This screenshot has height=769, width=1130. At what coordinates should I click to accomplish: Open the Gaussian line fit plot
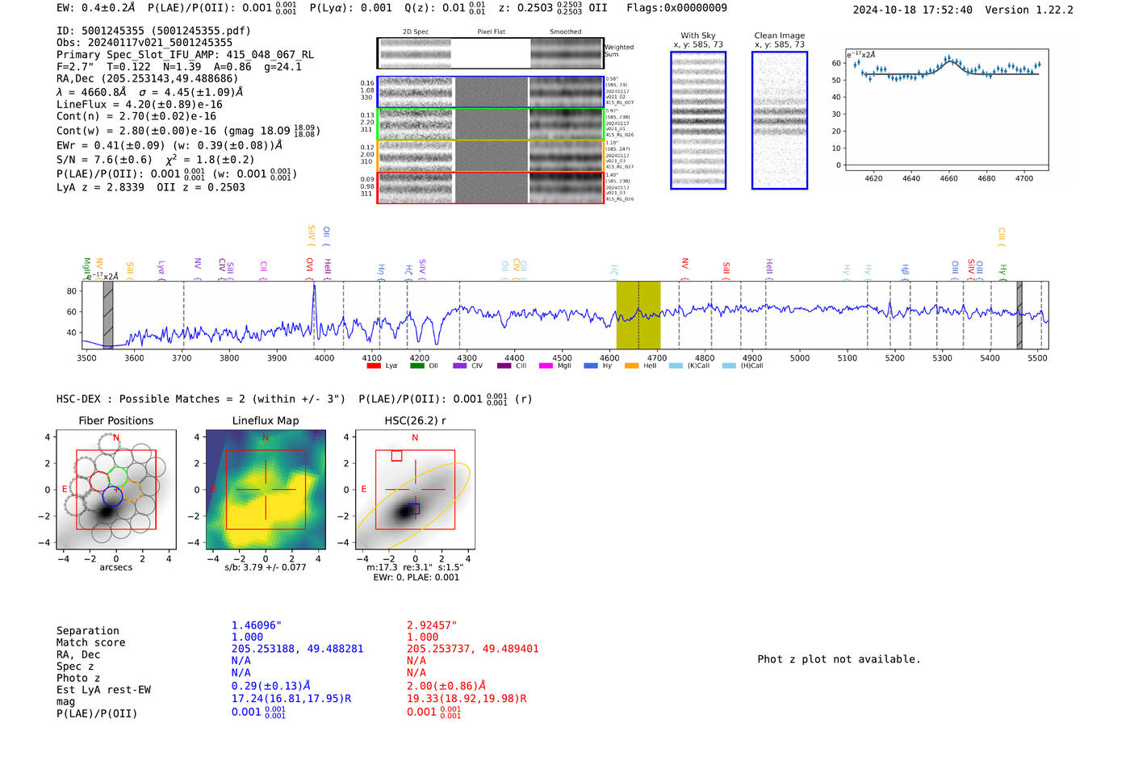click(947, 109)
